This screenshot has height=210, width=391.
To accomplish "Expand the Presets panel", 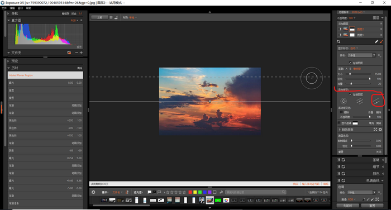I will coord(8,61).
